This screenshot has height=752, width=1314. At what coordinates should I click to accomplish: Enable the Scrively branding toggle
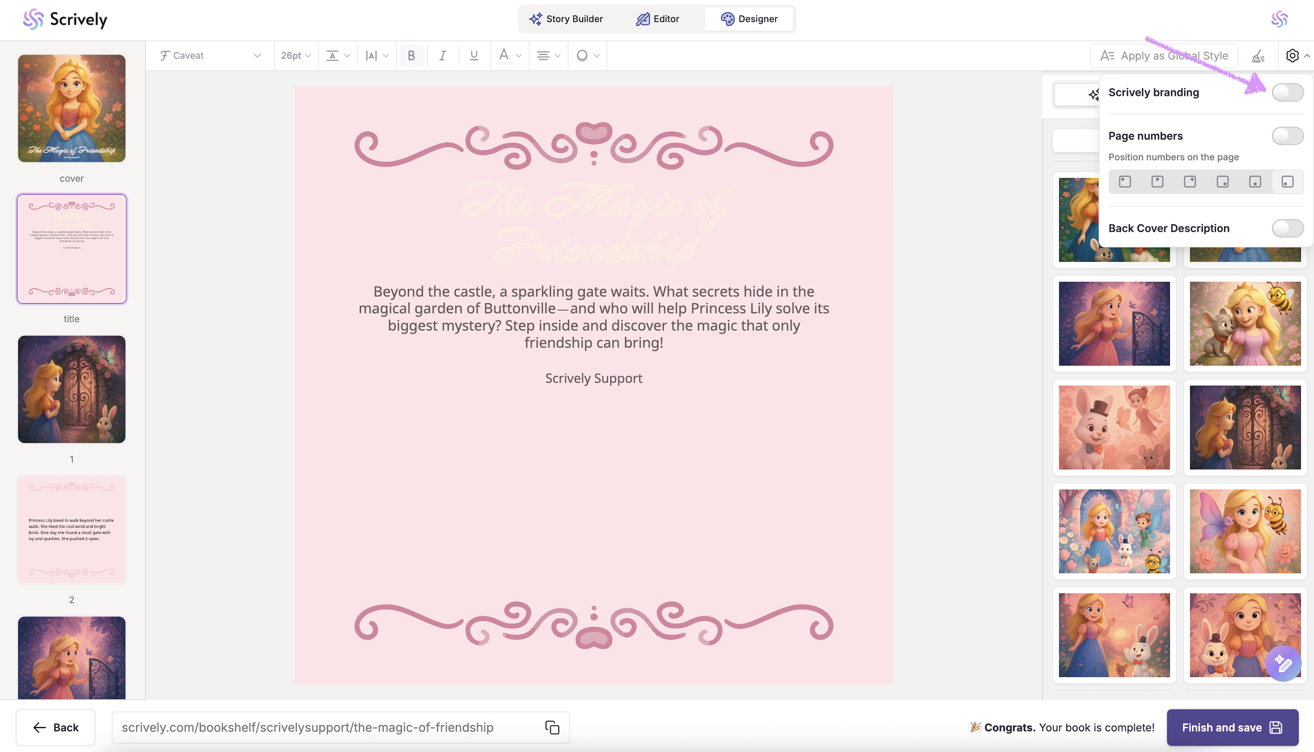pyautogui.click(x=1287, y=93)
